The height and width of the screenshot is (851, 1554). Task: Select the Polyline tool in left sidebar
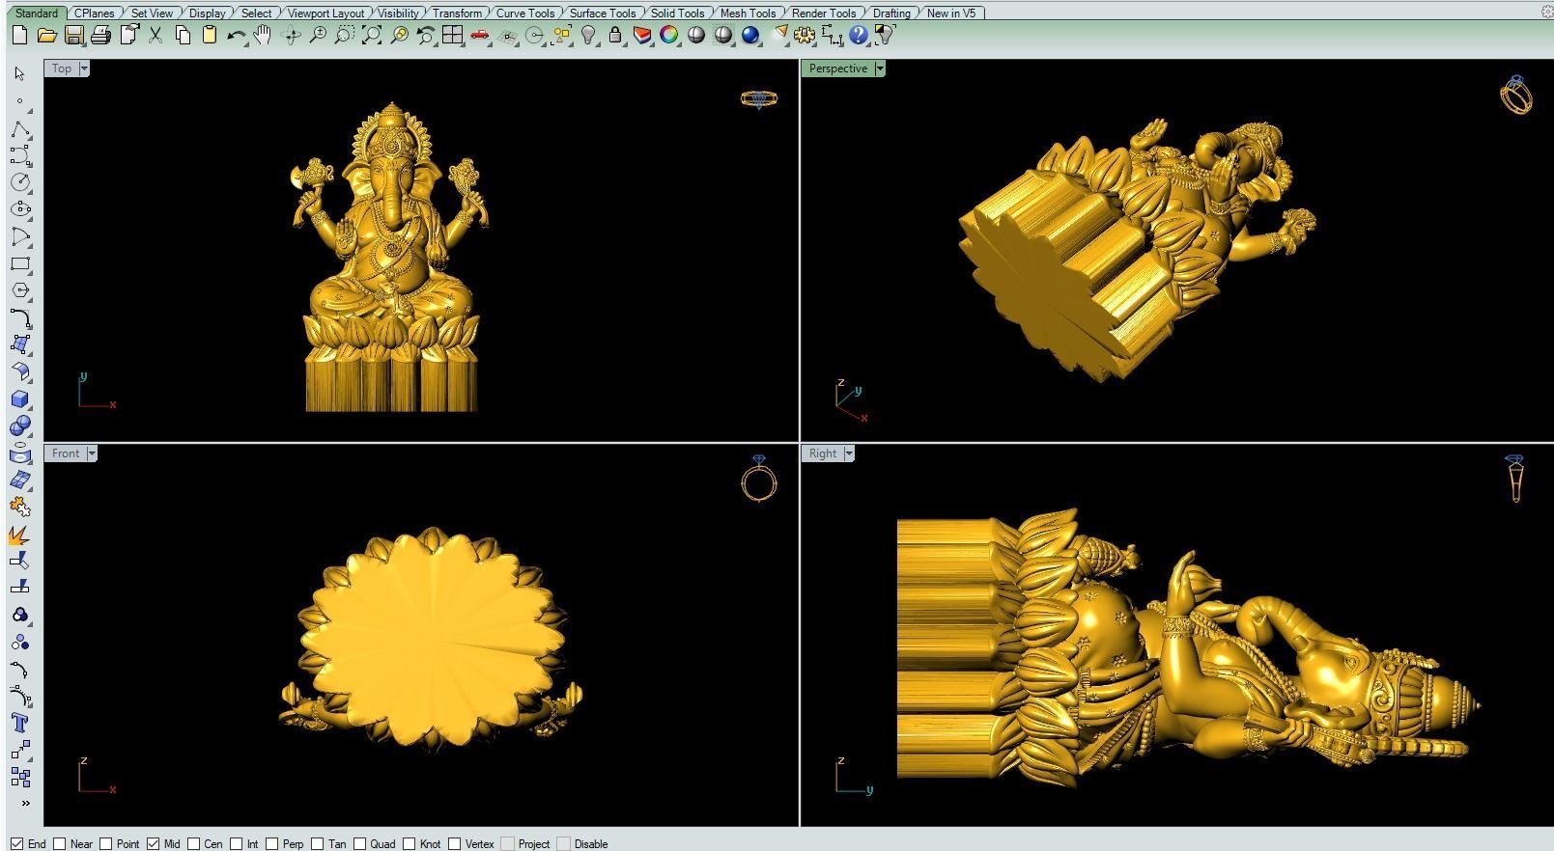(20, 128)
